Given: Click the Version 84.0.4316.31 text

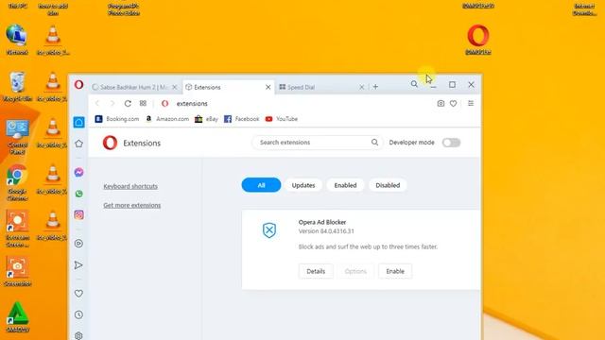Looking at the screenshot, I should (326, 231).
